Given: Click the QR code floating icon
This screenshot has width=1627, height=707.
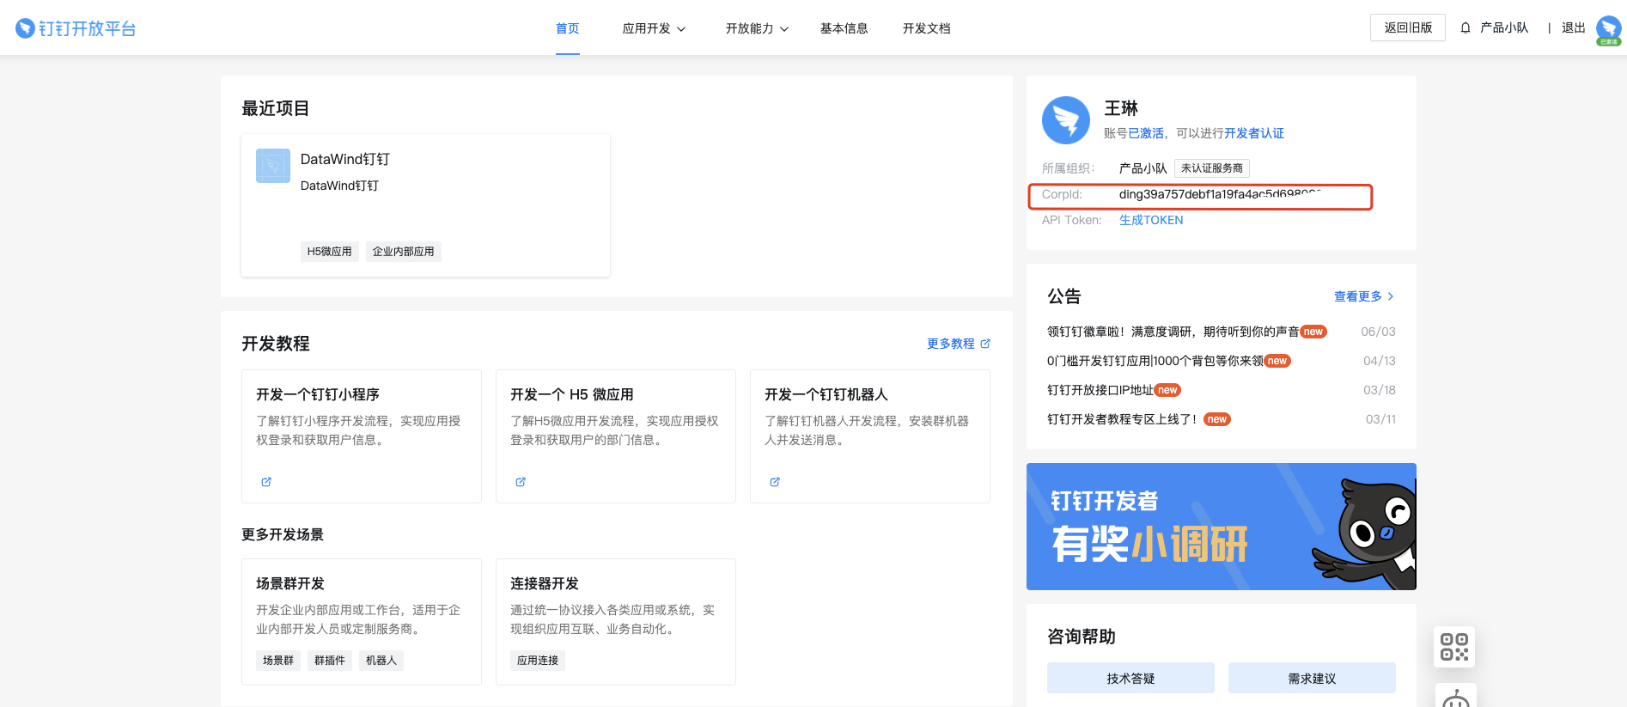Looking at the screenshot, I should pos(1454,647).
